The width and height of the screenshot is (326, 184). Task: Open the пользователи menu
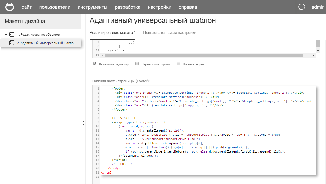pos(55,7)
